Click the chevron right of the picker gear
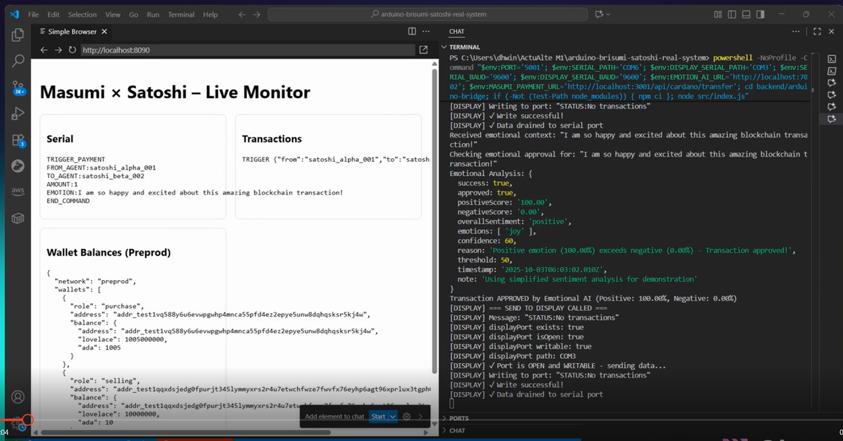Viewport: 843px width, 441px height. click(x=421, y=416)
